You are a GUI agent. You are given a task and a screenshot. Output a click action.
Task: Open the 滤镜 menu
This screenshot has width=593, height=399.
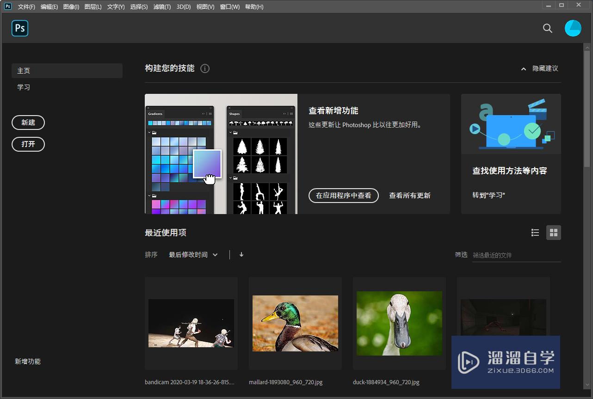[161, 6]
